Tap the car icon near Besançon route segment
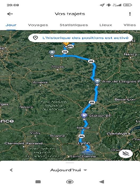 tap(92, 102)
